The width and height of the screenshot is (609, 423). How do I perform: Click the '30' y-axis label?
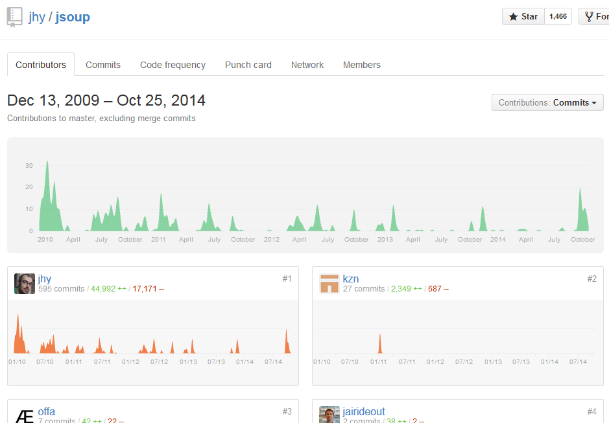[x=29, y=166]
